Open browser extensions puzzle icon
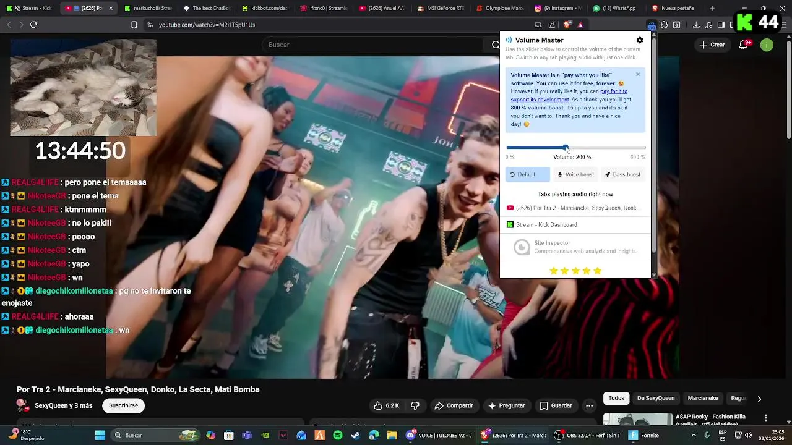 tap(664, 25)
